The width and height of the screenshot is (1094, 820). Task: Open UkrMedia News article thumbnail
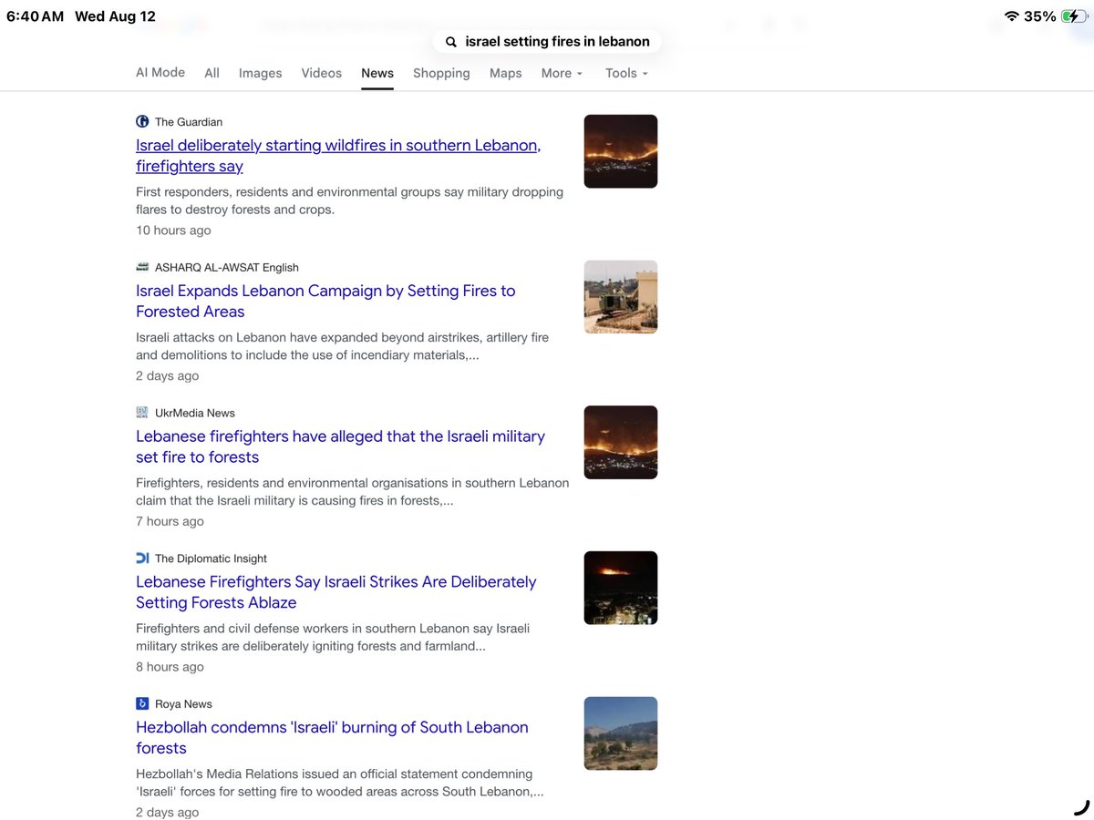[x=621, y=442]
